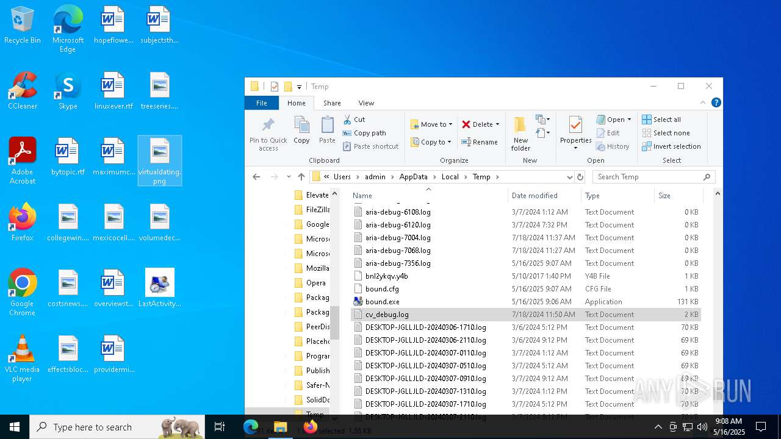Click inside the Search Temp field
Screen dimensions: 781x439
click(648, 177)
